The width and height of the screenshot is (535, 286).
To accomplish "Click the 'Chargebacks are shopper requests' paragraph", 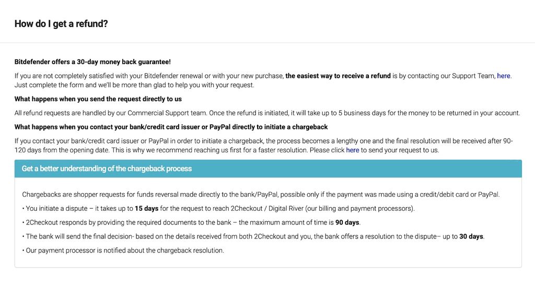I will click(261, 195).
